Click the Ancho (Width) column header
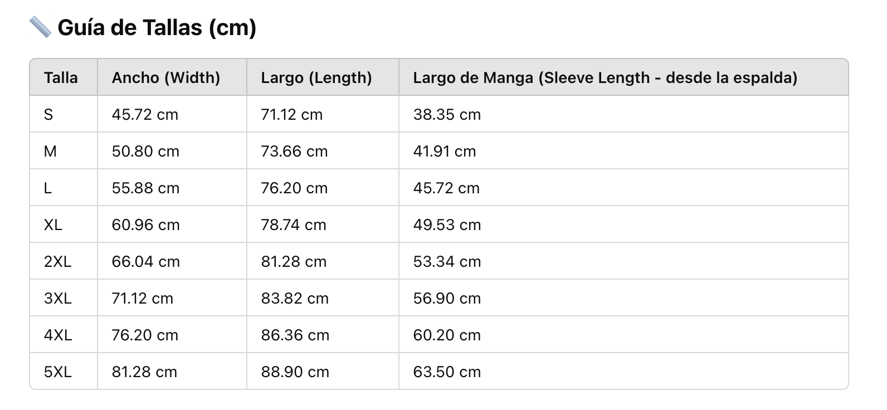 166,77
